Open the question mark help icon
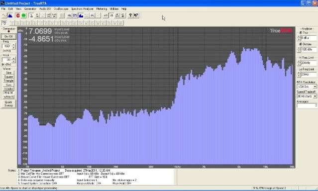Viewport: 318px width, 191px height. coord(130,15)
